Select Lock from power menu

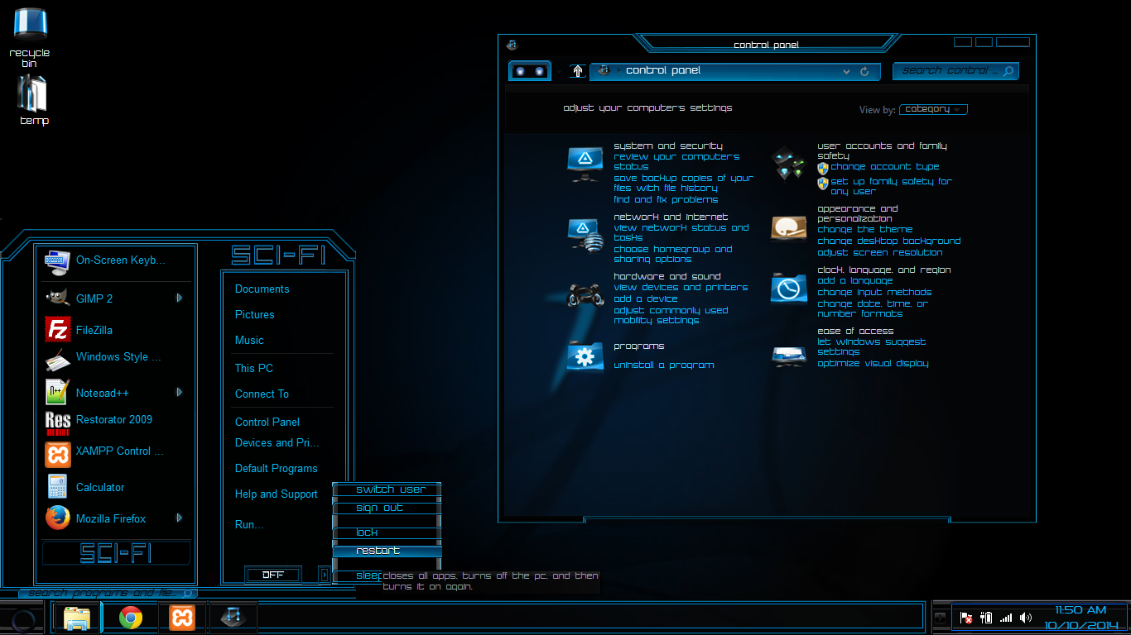pyautogui.click(x=387, y=532)
